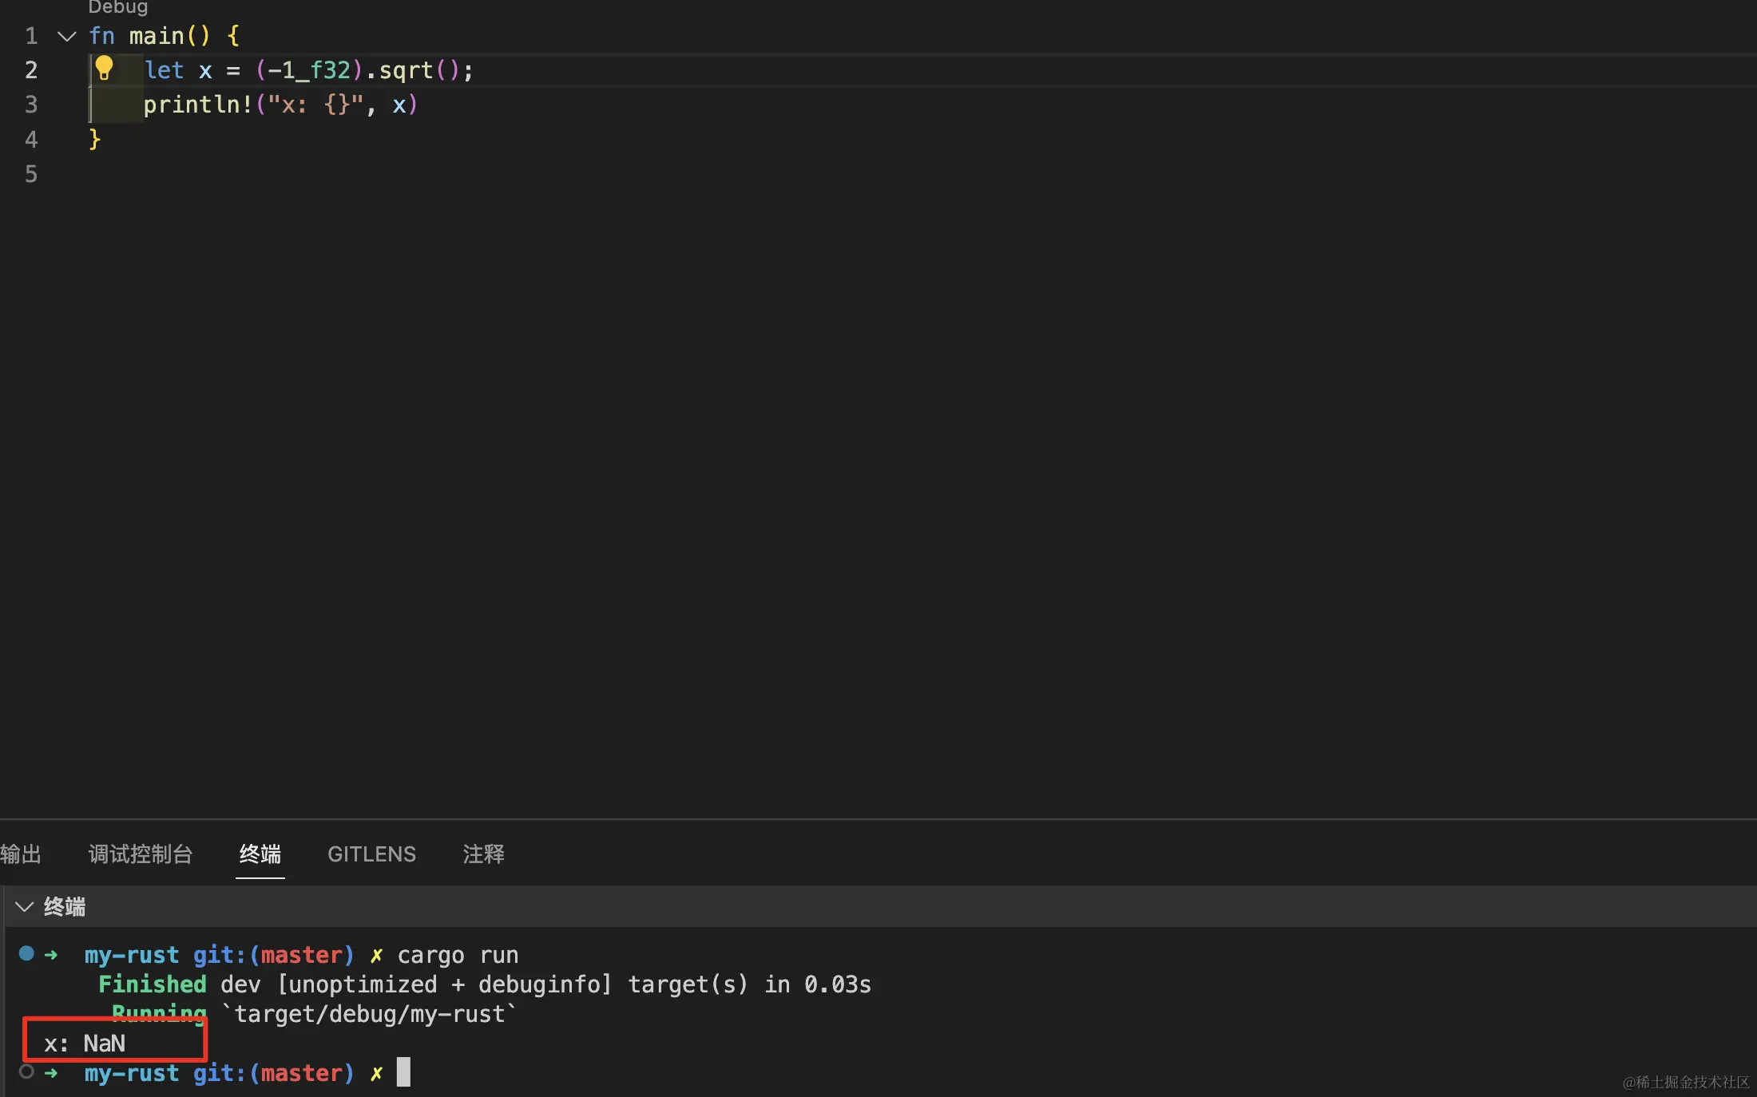Click the green arrow prompt before cargo run
The image size is (1757, 1097).
tap(51, 955)
